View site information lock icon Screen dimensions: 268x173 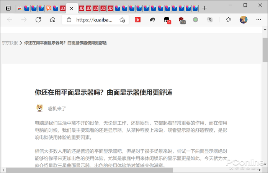click(x=69, y=20)
